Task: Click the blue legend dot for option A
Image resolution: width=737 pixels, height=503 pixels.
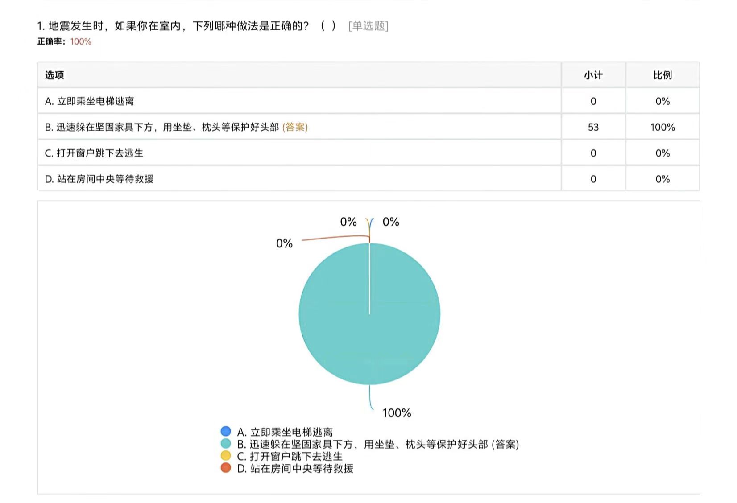Action: pyautogui.click(x=226, y=431)
